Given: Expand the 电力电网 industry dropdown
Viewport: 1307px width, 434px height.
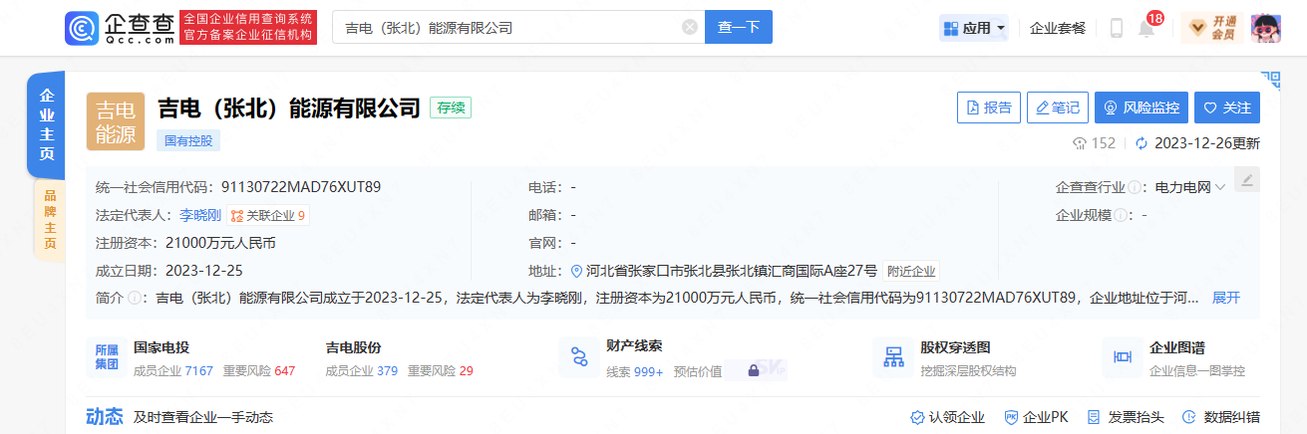Looking at the screenshot, I should (1190, 187).
